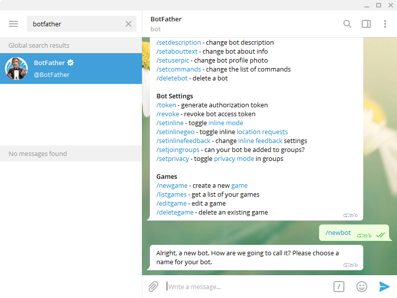Open the inline mode link
397x298 pixels.
(x=226, y=123)
